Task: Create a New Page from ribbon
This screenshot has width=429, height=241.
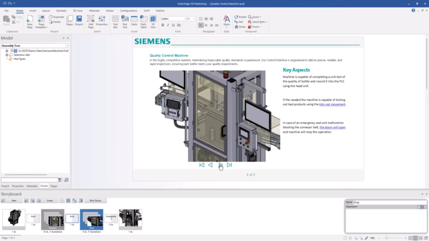Action: pos(30,22)
